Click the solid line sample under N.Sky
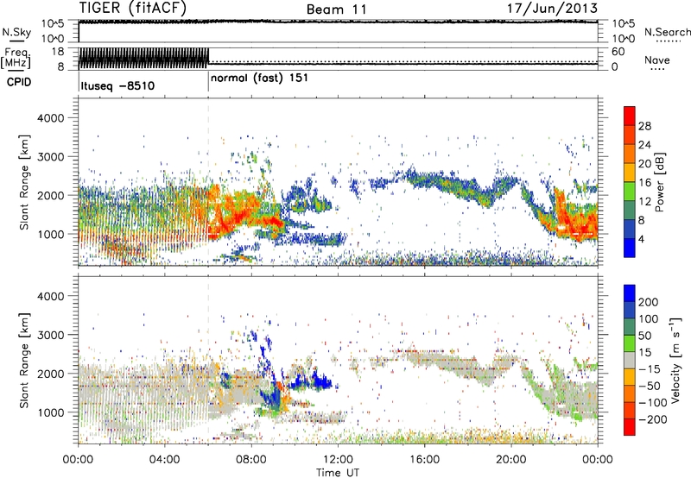 [16, 41]
